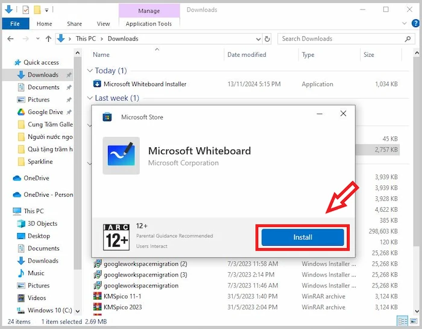This screenshot has height=329, width=422.
Task: Open Videos under This PC
Action: coord(37,298)
